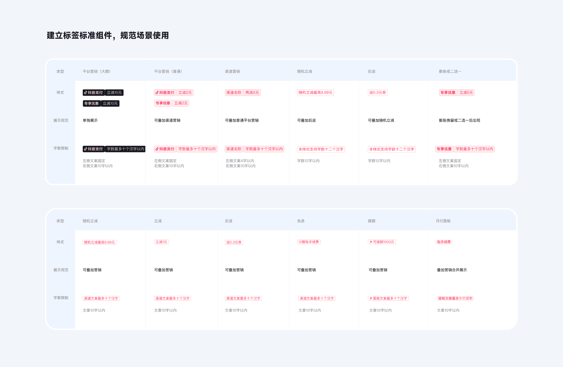Click the 立减1元 tag

pos(161,242)
